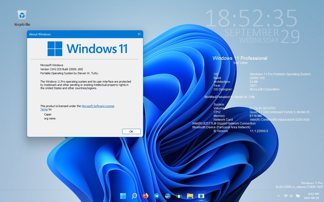The height and width of the screenshot is (202, 324).
Task: Close the About Windows dialog
Action: click(x=139, y=34)
